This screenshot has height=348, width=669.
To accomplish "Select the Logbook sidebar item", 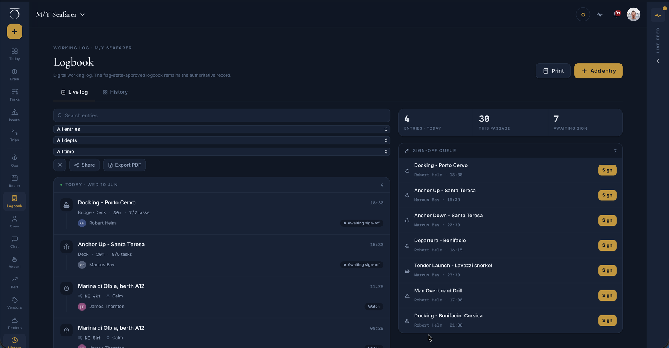I will (x=14, y=201).
